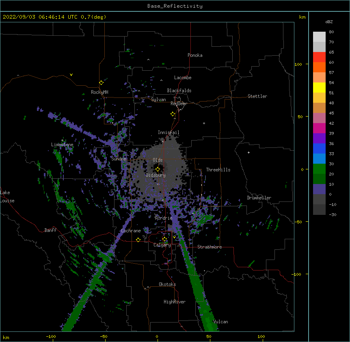Click the ThreeHills label

pyautogui.click(x=218, y=170)
